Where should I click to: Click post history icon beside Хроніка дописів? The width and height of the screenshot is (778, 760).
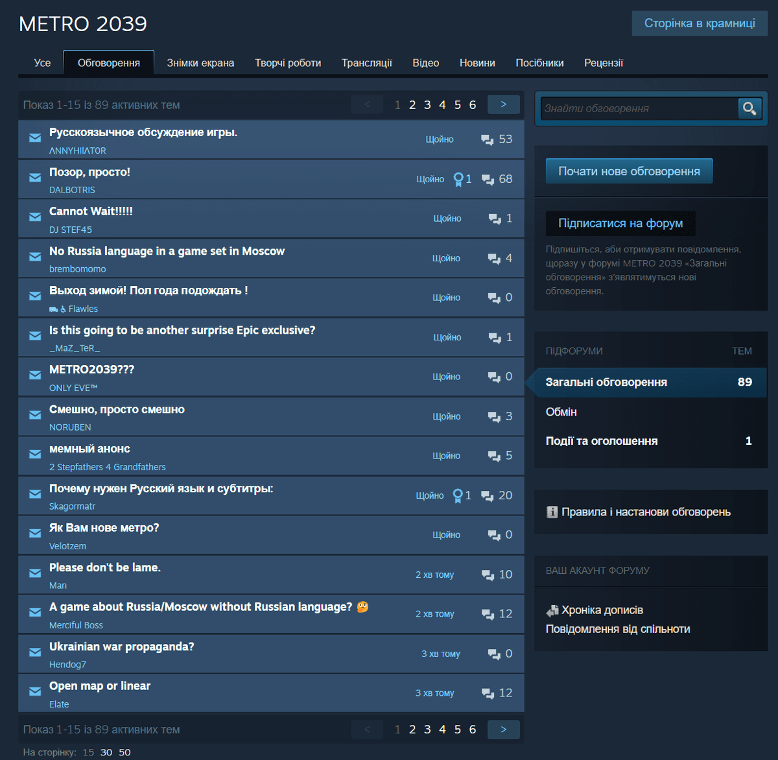coord(552,610)
